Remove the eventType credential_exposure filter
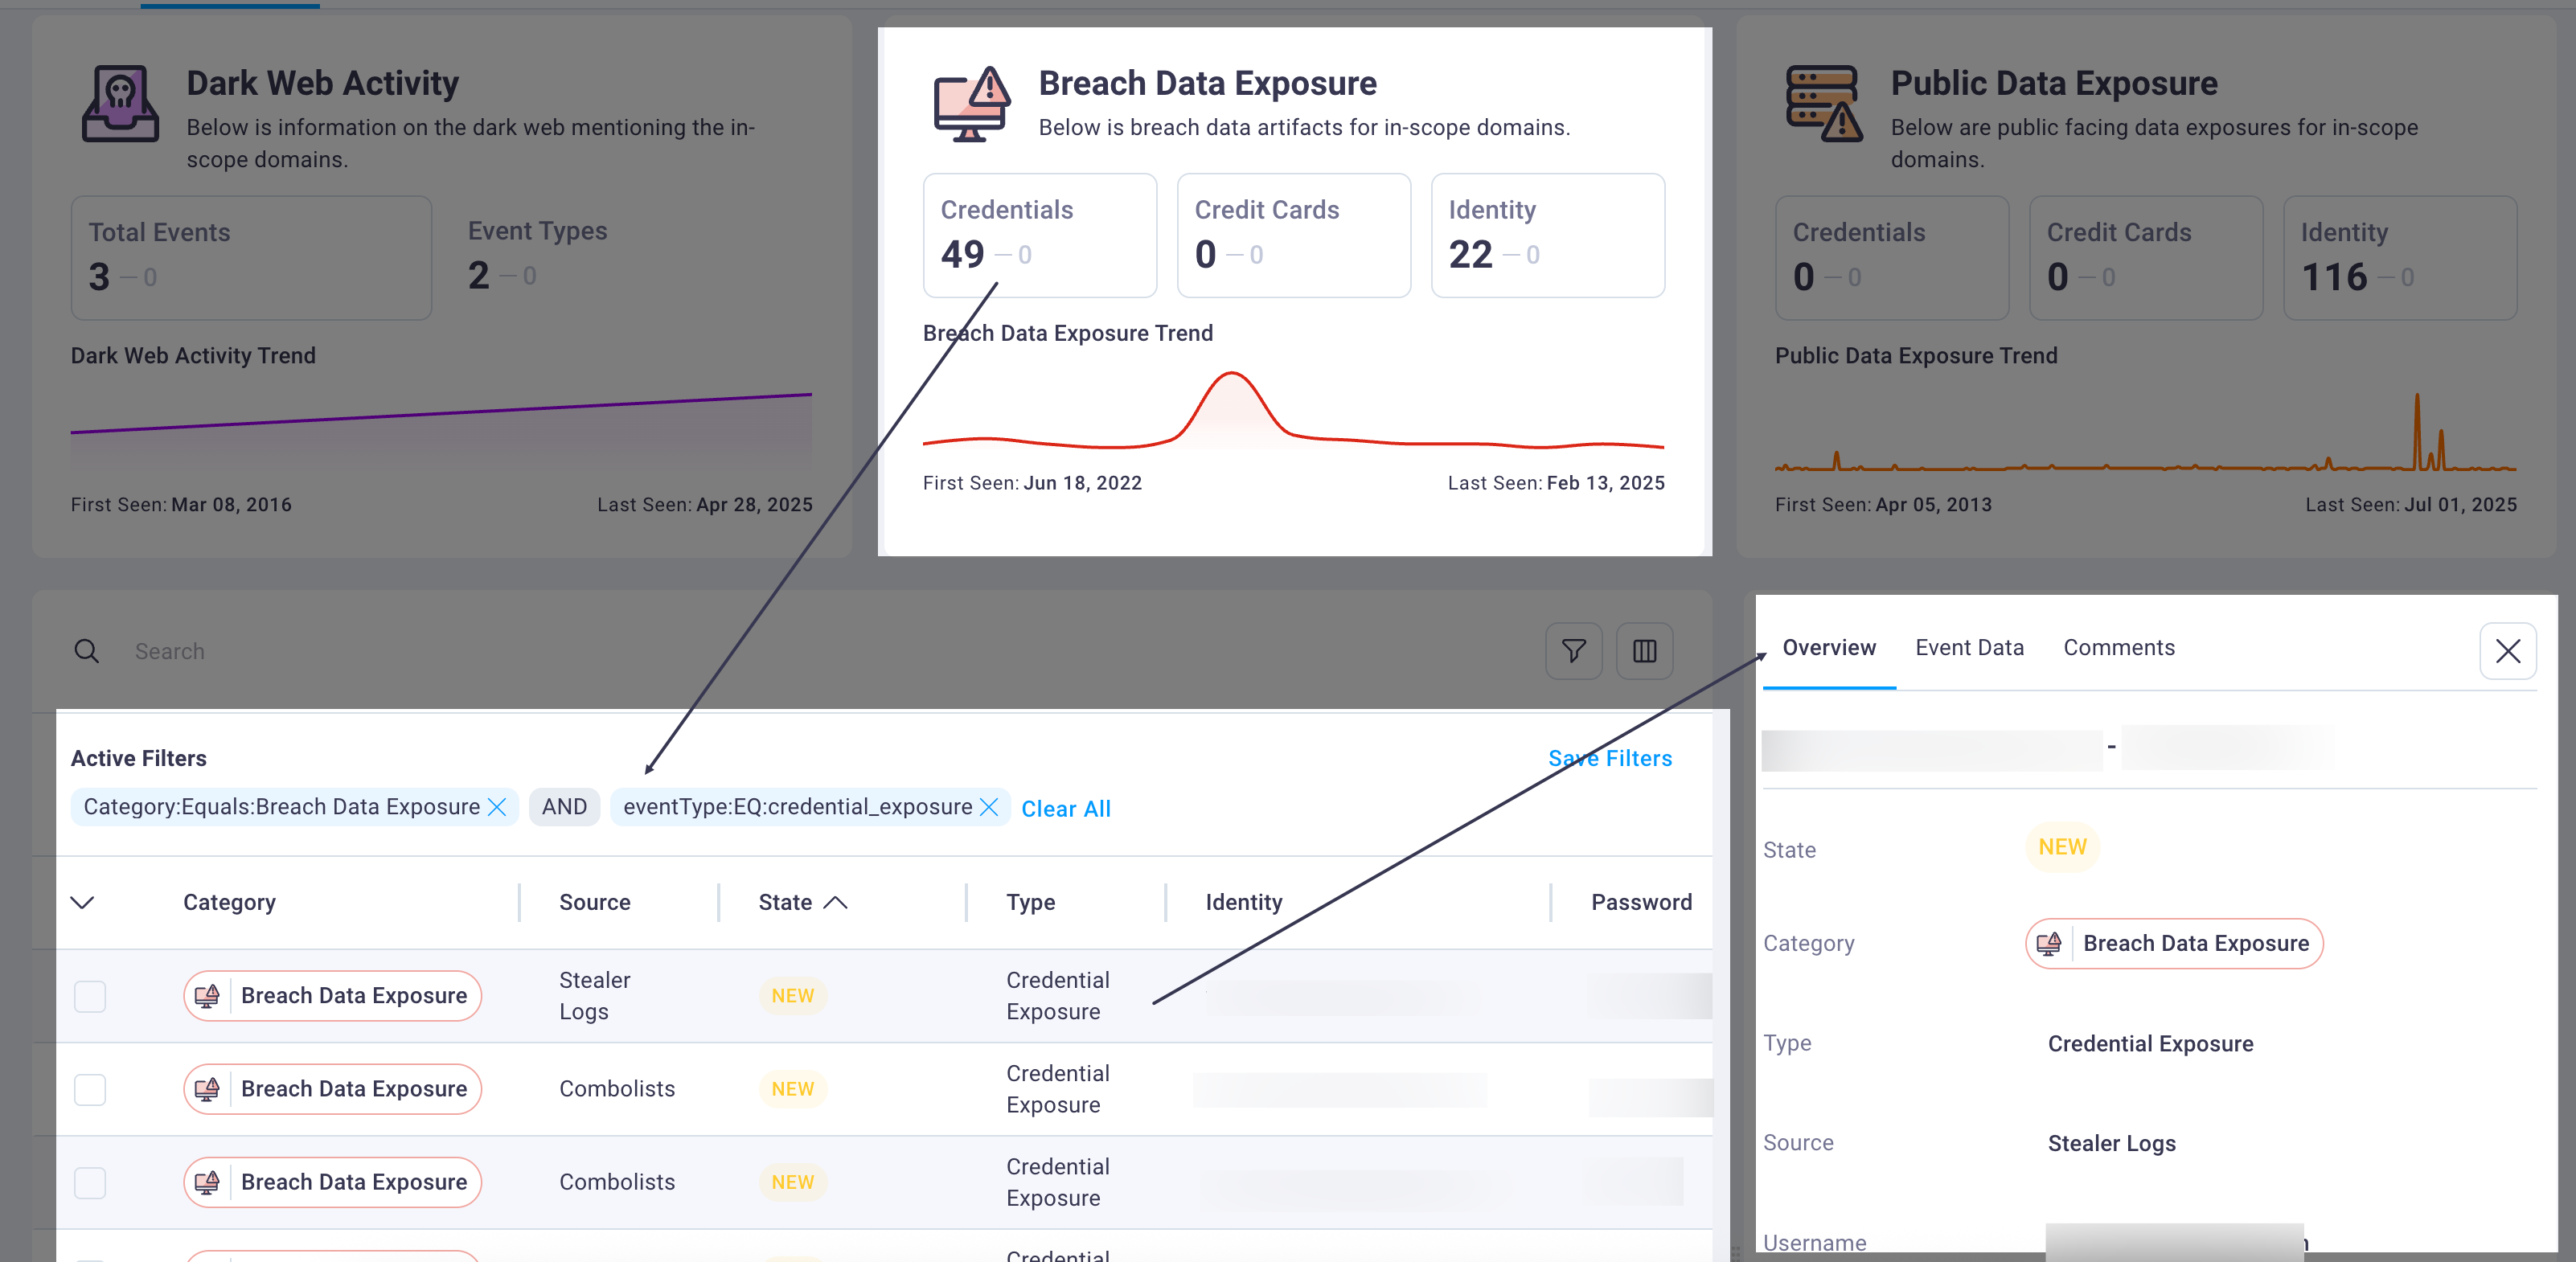This screenshot has width=2576, height=1262. (989, 807)
